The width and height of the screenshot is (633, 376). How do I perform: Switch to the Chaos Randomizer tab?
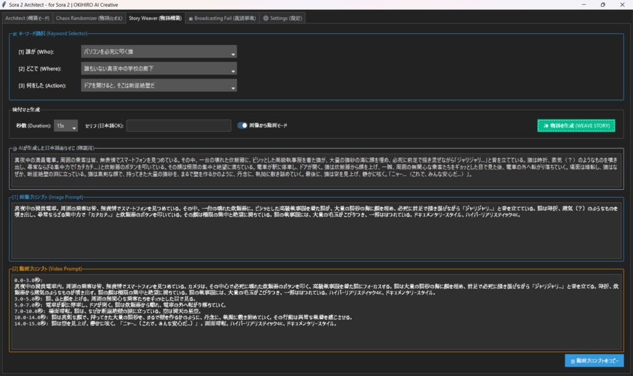(90, 17)
